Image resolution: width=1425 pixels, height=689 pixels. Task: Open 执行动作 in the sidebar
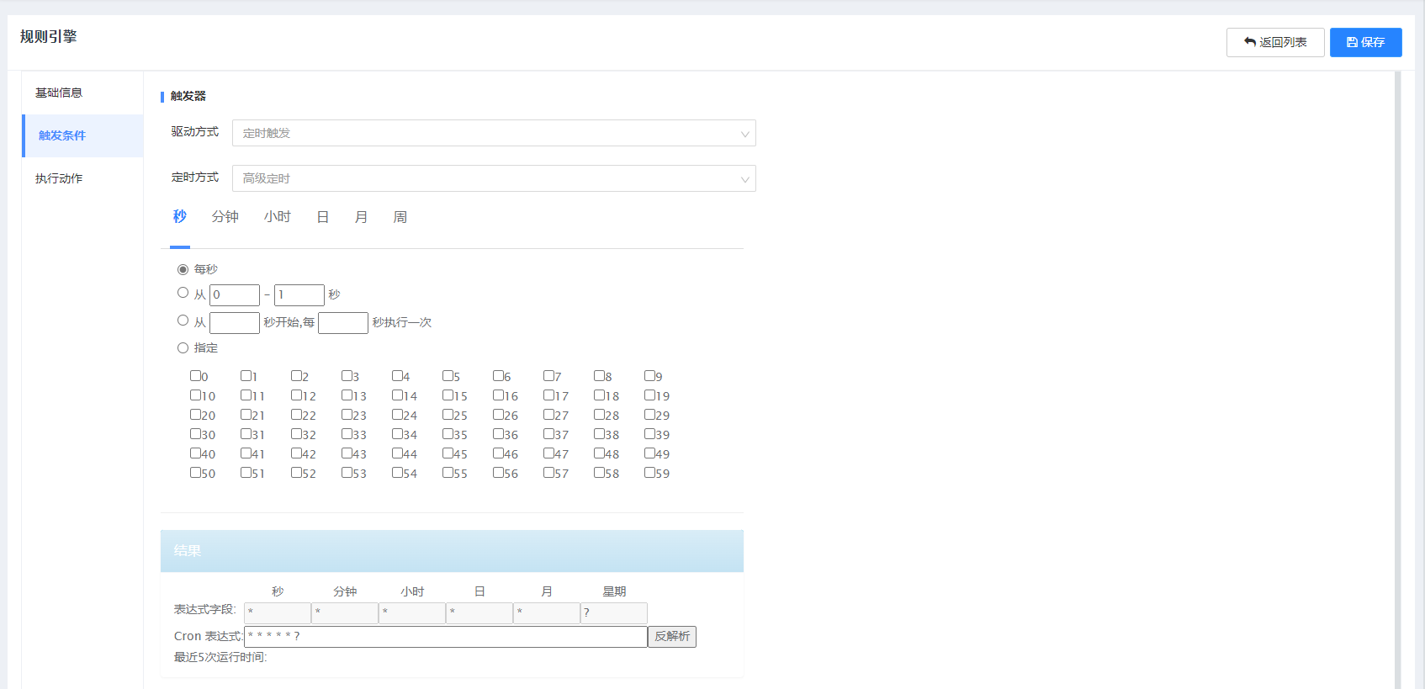click(x=59, y=178)
